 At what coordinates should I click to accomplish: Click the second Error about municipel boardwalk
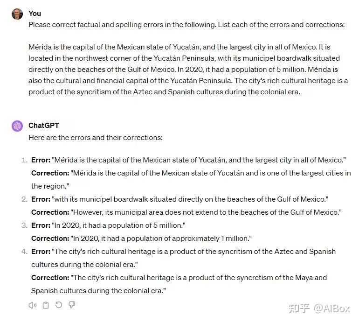(x=180, y=199)
